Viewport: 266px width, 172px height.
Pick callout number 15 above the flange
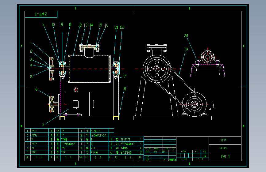pyautogui.click(x=100, y=25)
